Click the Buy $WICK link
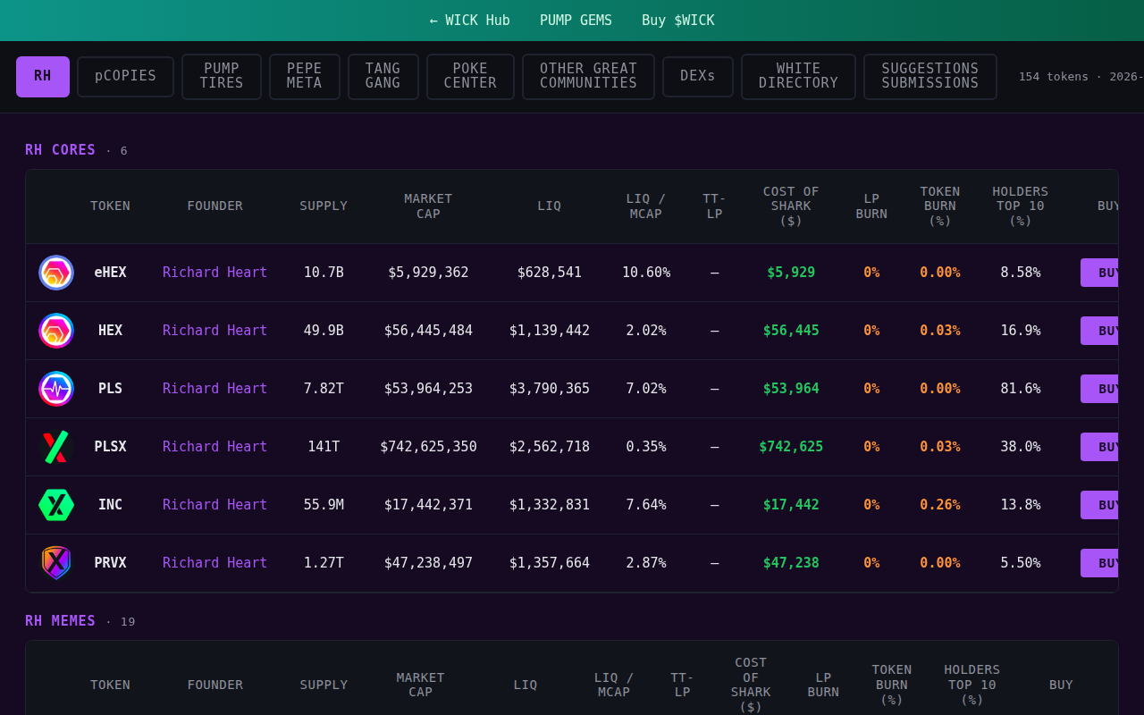The image size is (1144, 715). pos(678,21)
